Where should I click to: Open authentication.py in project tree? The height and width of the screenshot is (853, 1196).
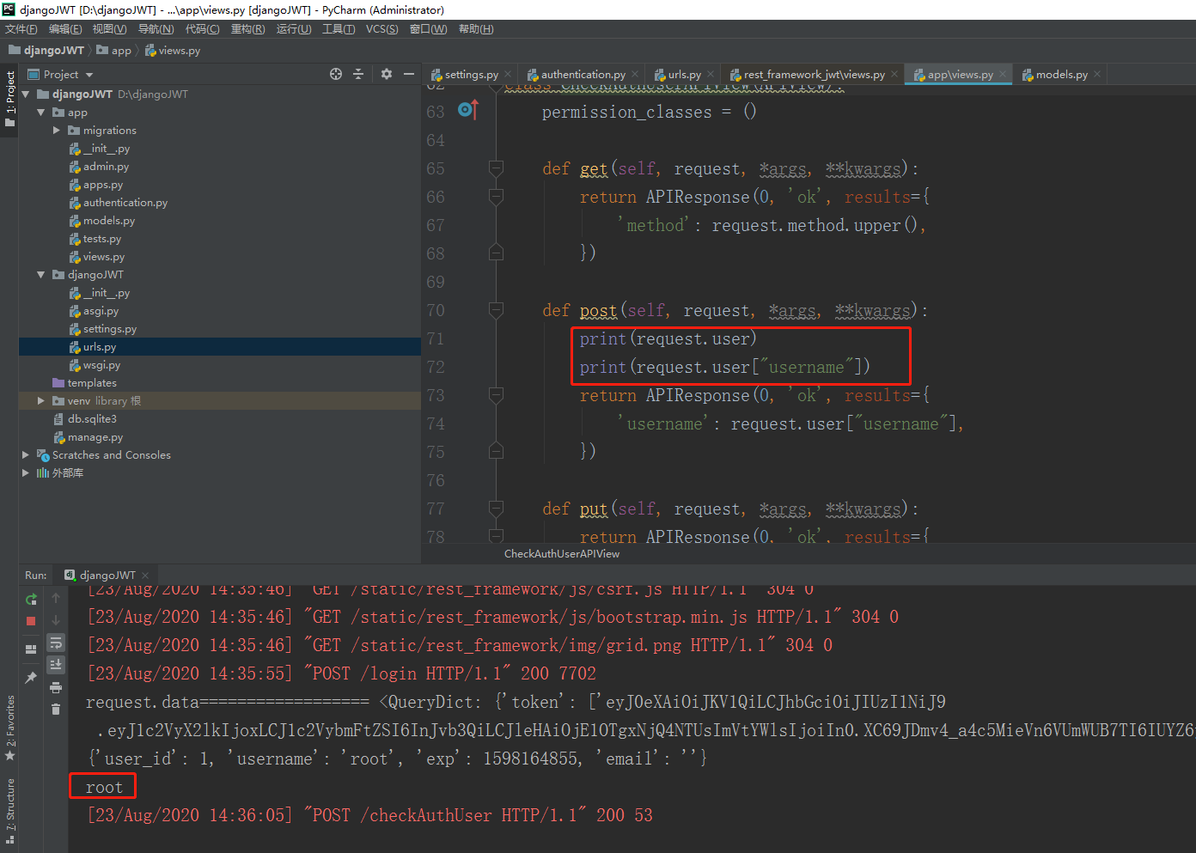click(x=125, y=203)
